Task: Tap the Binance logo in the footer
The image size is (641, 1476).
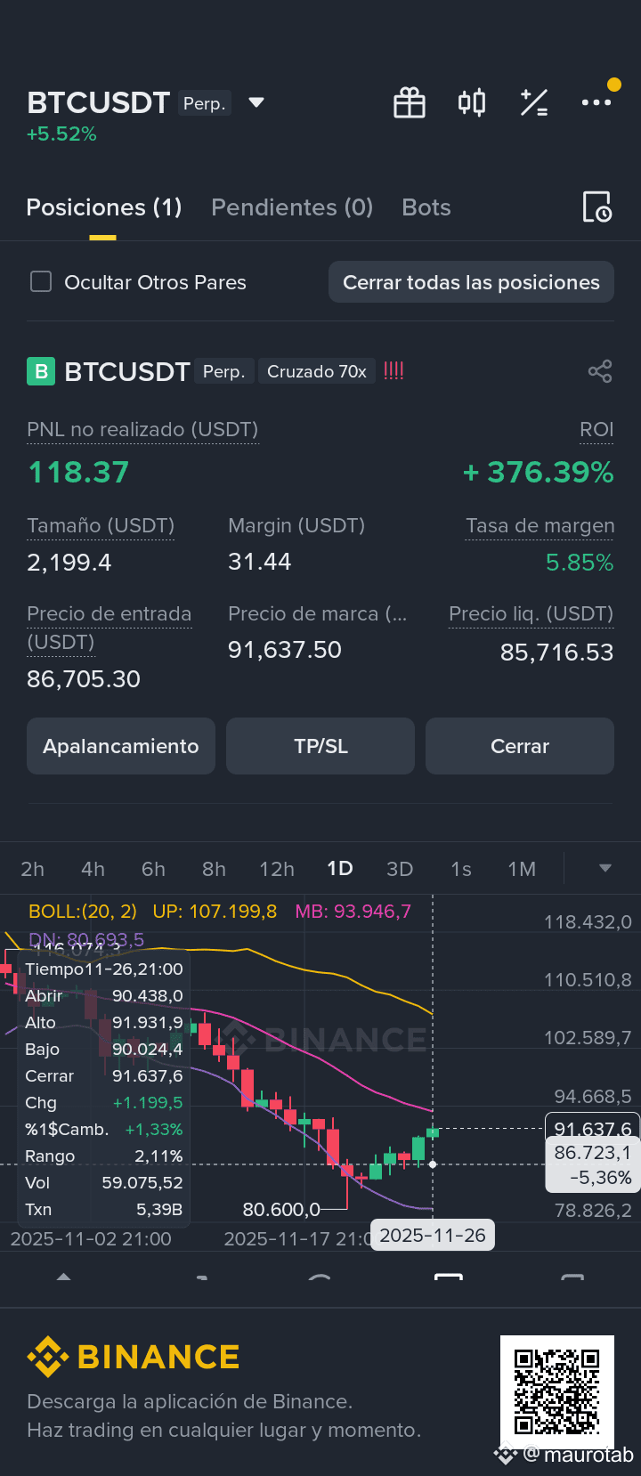Action: click(x=134, y=1357)
